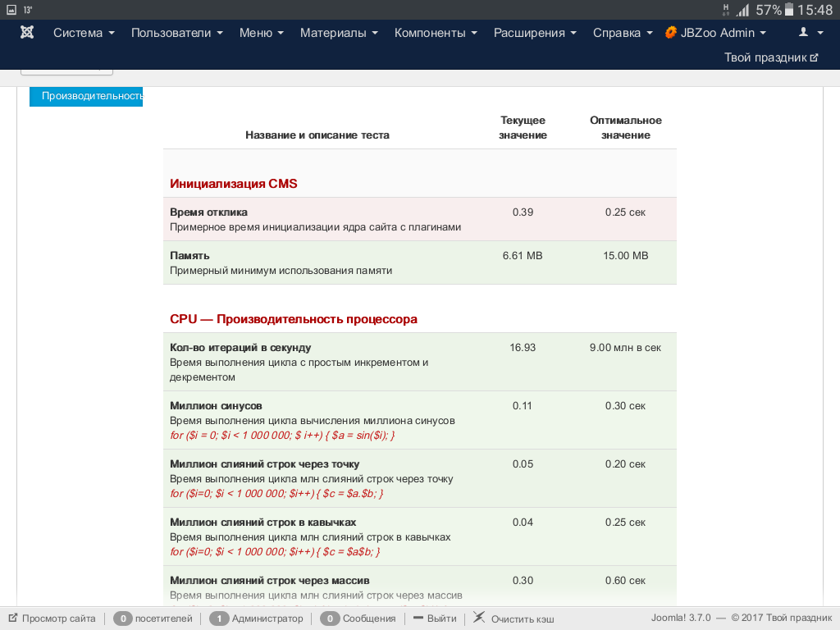The width and height of the screenshot is (840, 630).
Task: Click the JBZoo Admin logo icon
Action: tap(671, 33)
